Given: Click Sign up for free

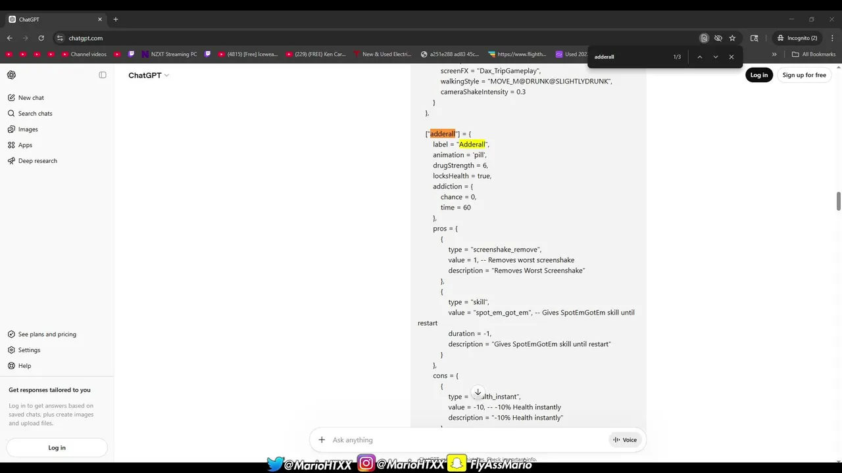Looking at the screenshot, I should (804, 75).
